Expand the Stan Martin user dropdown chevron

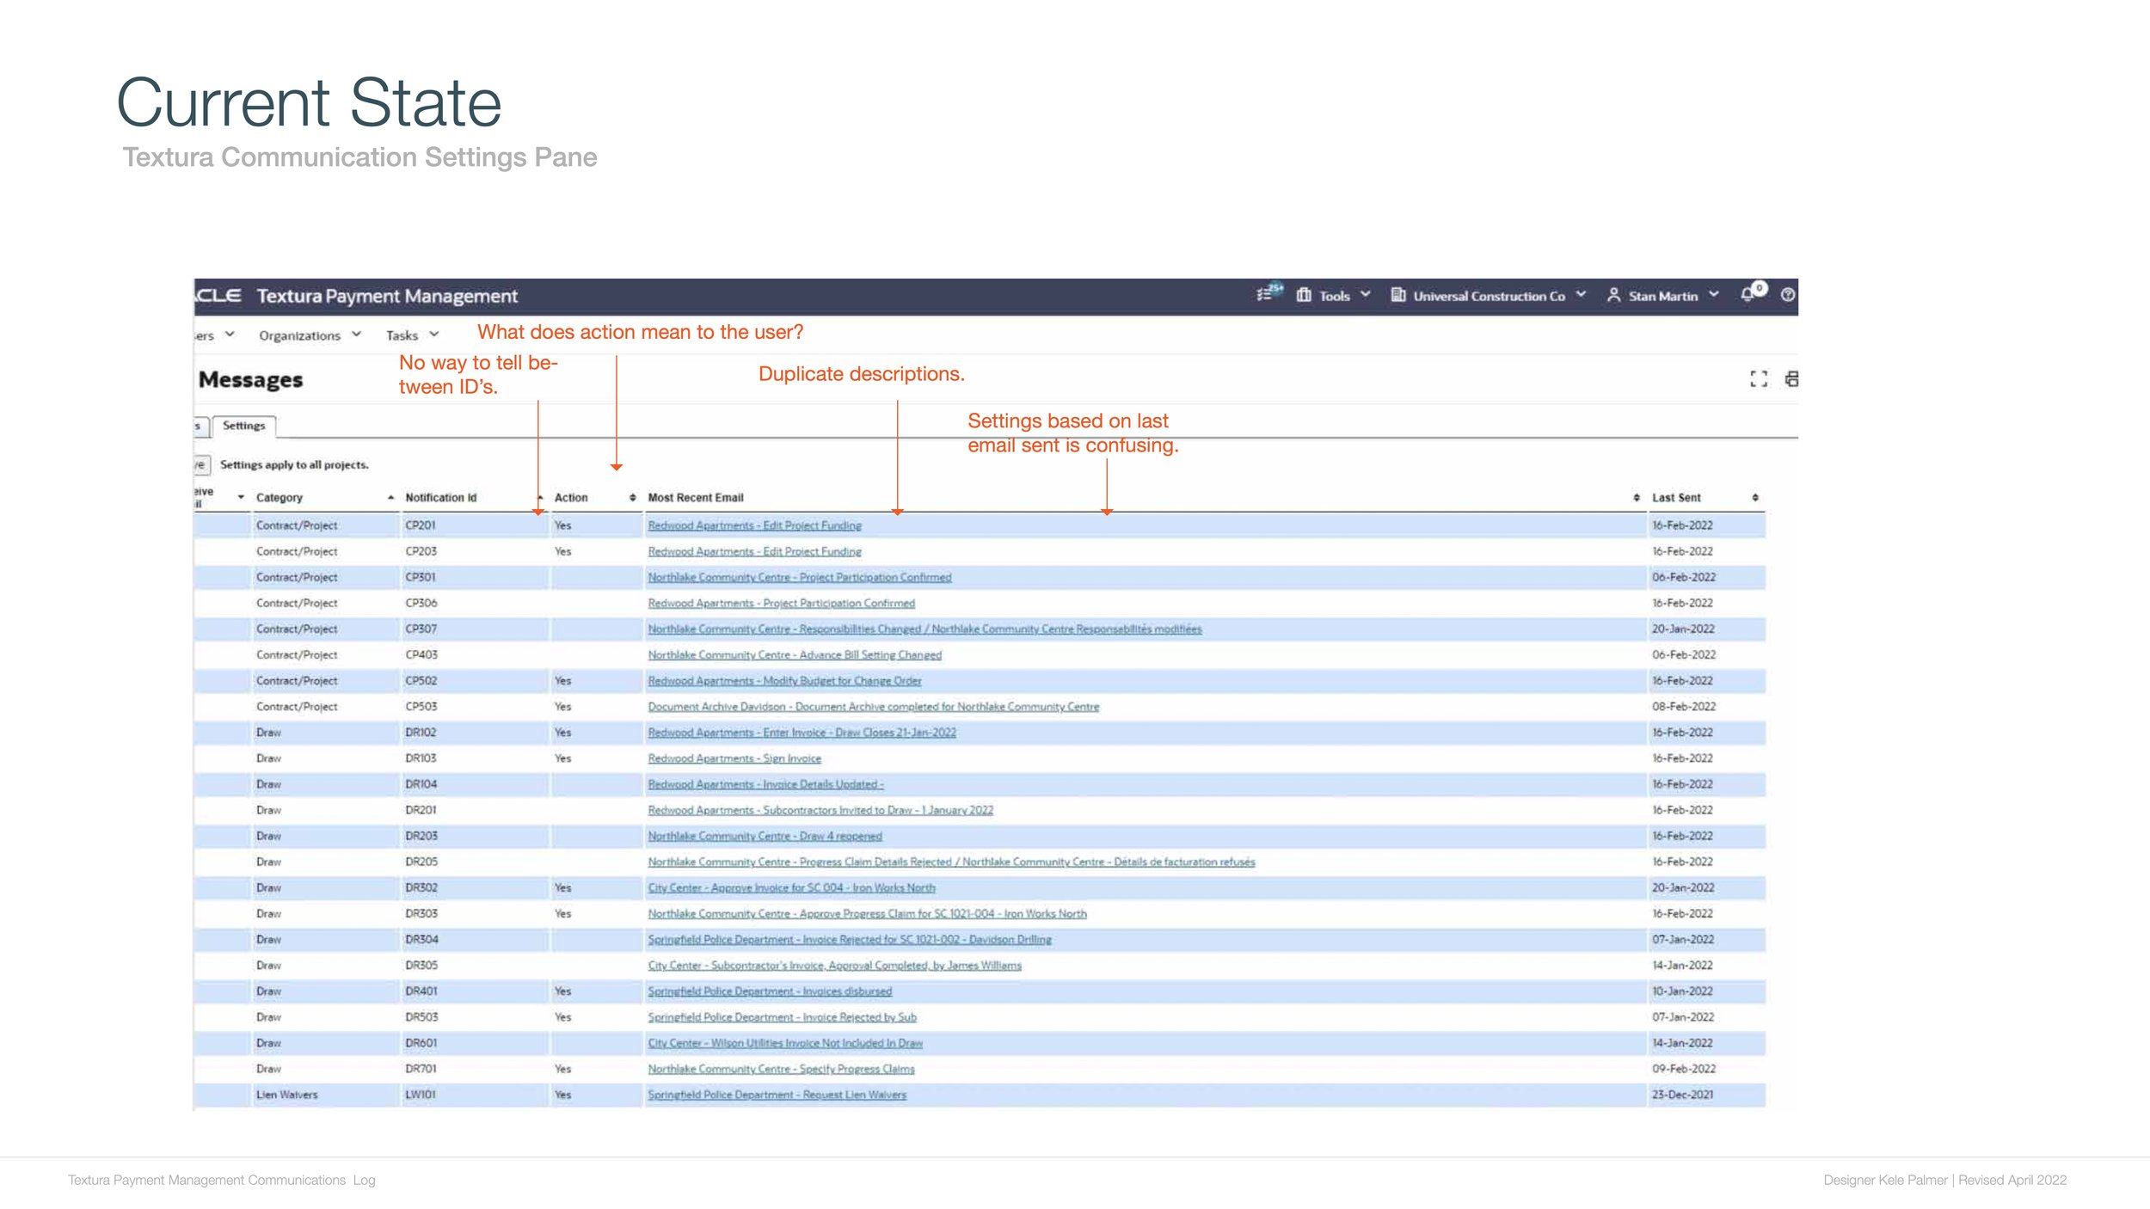(x=1714, y=294)
